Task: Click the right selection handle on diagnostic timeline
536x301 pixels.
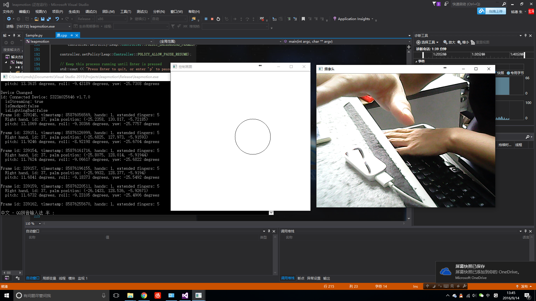Action: click(525, 55)
